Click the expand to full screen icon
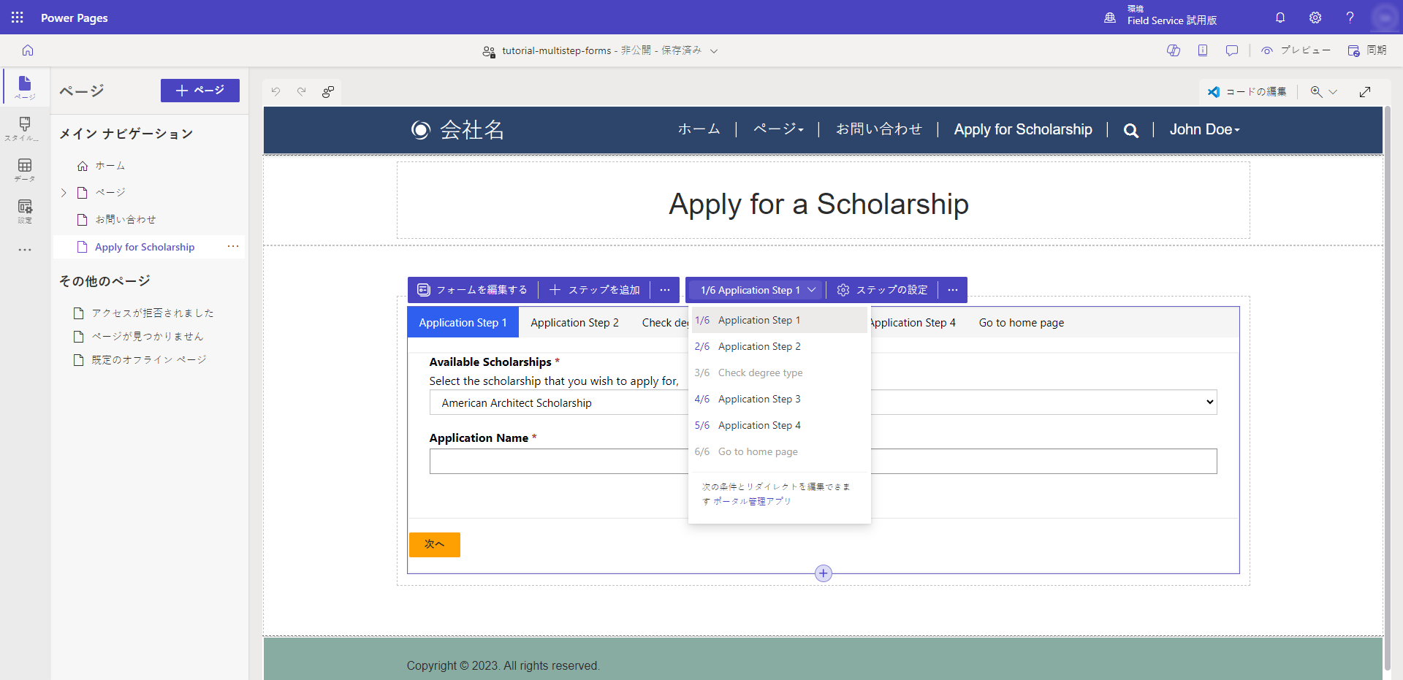This screenshot has width=1403, height=680. point(1364,92)
